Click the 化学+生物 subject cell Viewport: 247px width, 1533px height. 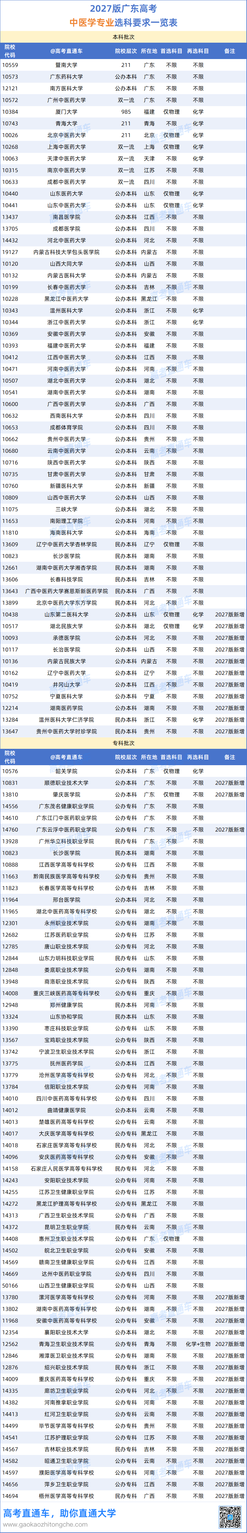click(198, 1344)
